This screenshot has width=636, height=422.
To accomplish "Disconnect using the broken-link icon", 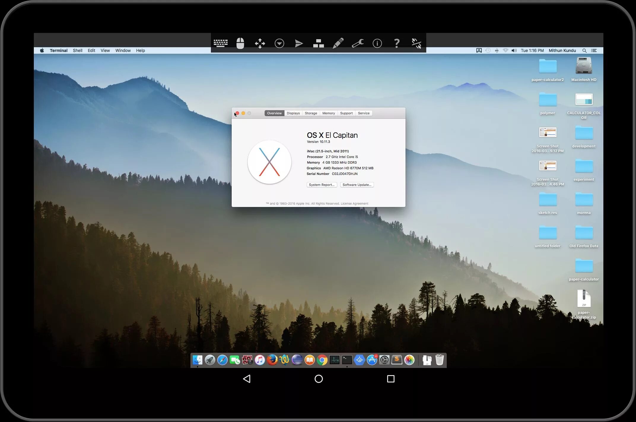I will click(416, 43).
